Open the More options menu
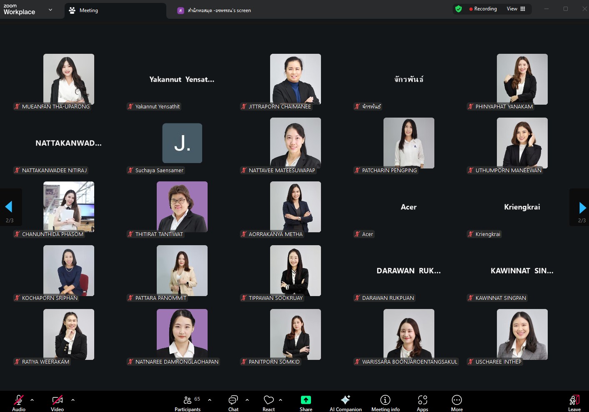Image resolution: width=589 pixels, height=412 pixels. [457, 403]
